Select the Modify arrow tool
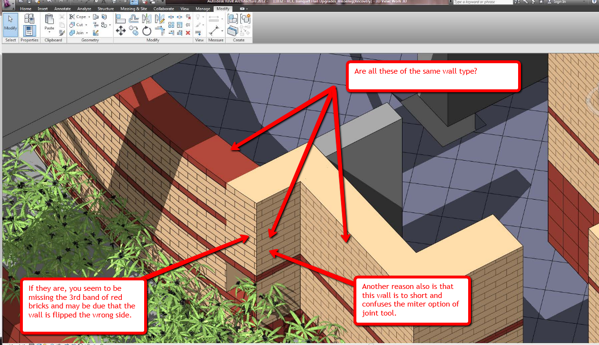The width and height of the screenshot is (599, 345). point(10,25)
